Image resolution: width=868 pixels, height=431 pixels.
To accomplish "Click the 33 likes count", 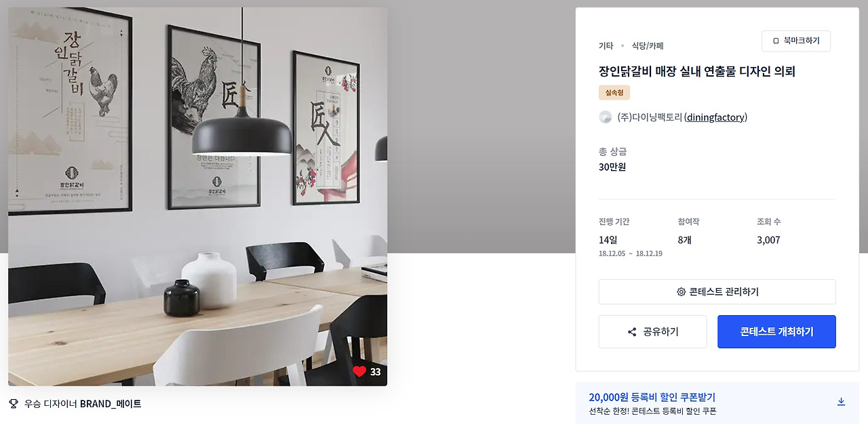I will click(376, 372).
